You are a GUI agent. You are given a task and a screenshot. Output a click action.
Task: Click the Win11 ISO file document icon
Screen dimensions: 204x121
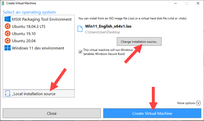(80, 29)
